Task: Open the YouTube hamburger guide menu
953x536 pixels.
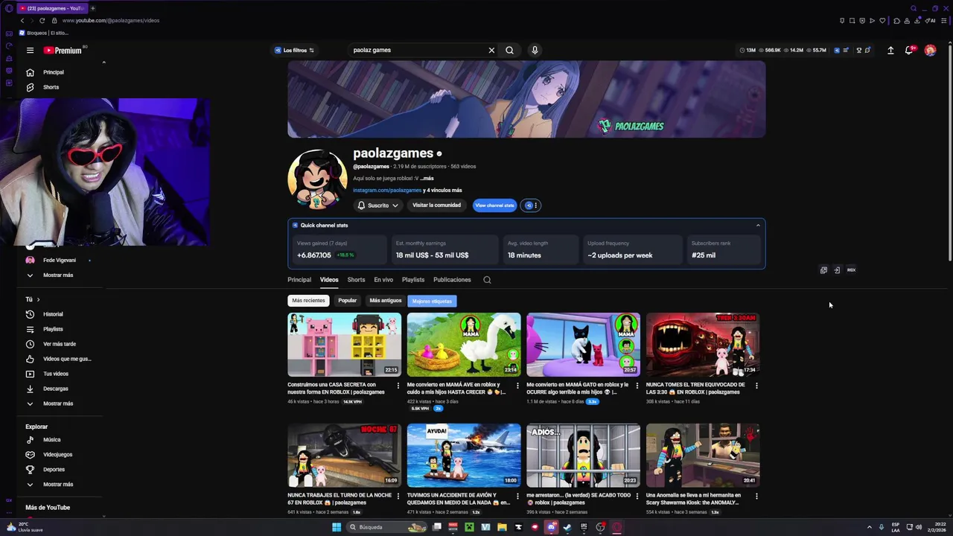Action: click(30, 51)
